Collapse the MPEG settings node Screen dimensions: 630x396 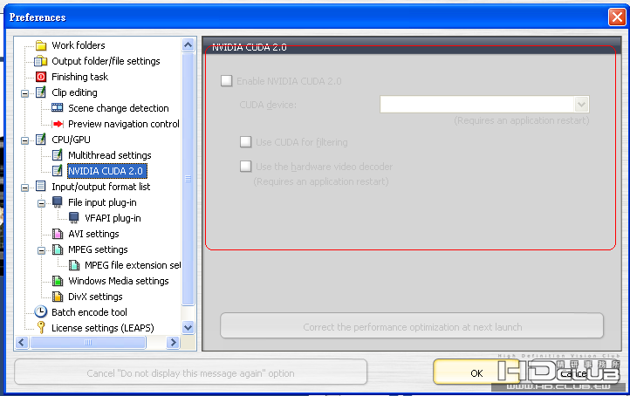click(x=41, y=250)
